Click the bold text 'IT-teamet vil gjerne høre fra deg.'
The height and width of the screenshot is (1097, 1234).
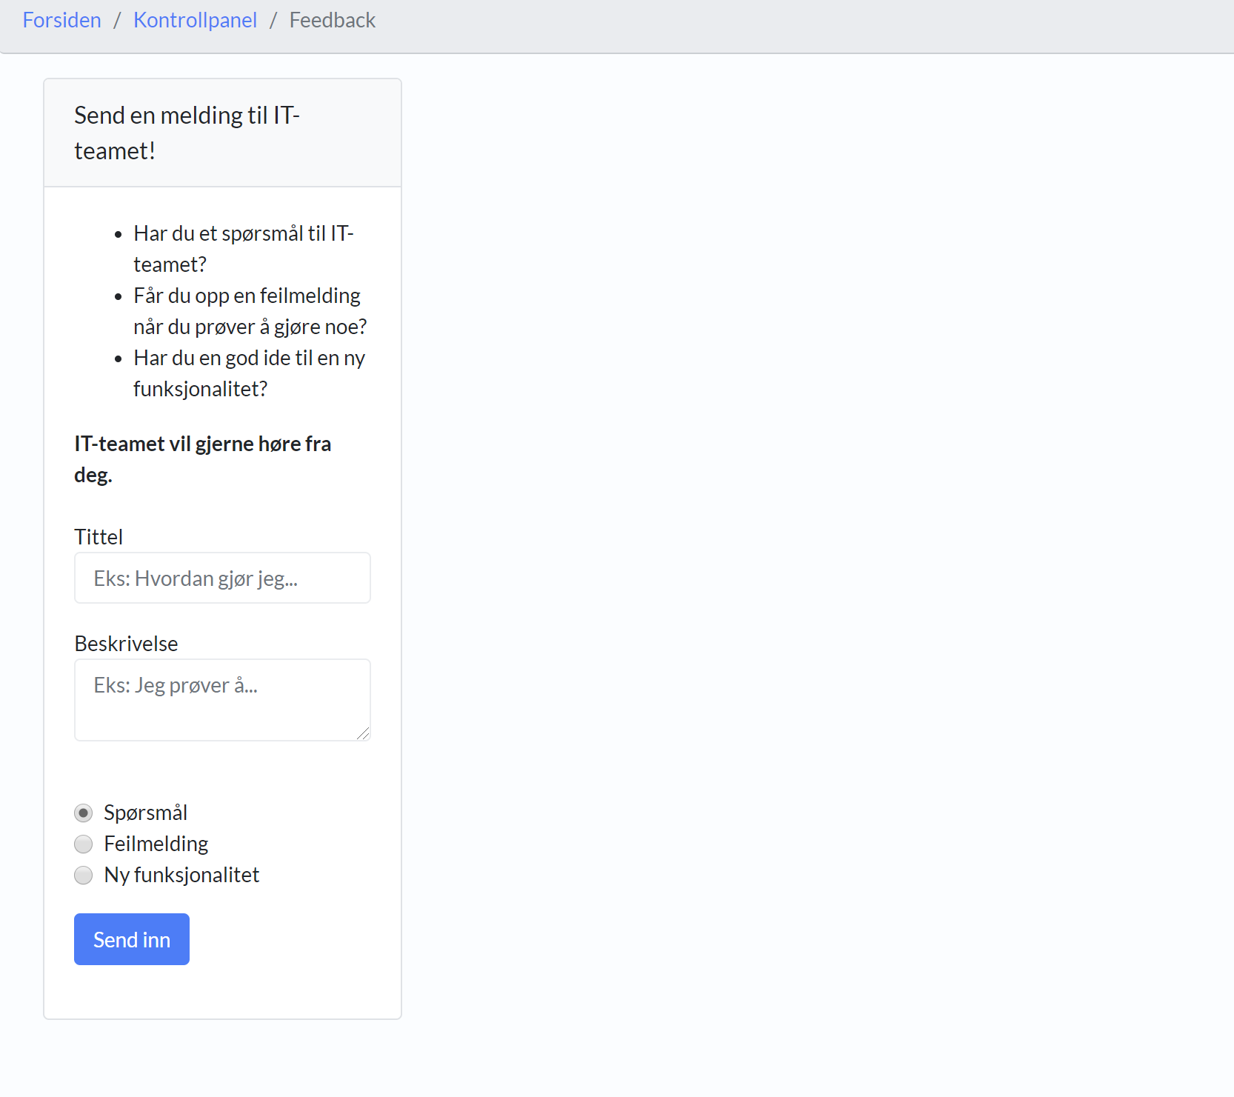[x=202, y=459]
